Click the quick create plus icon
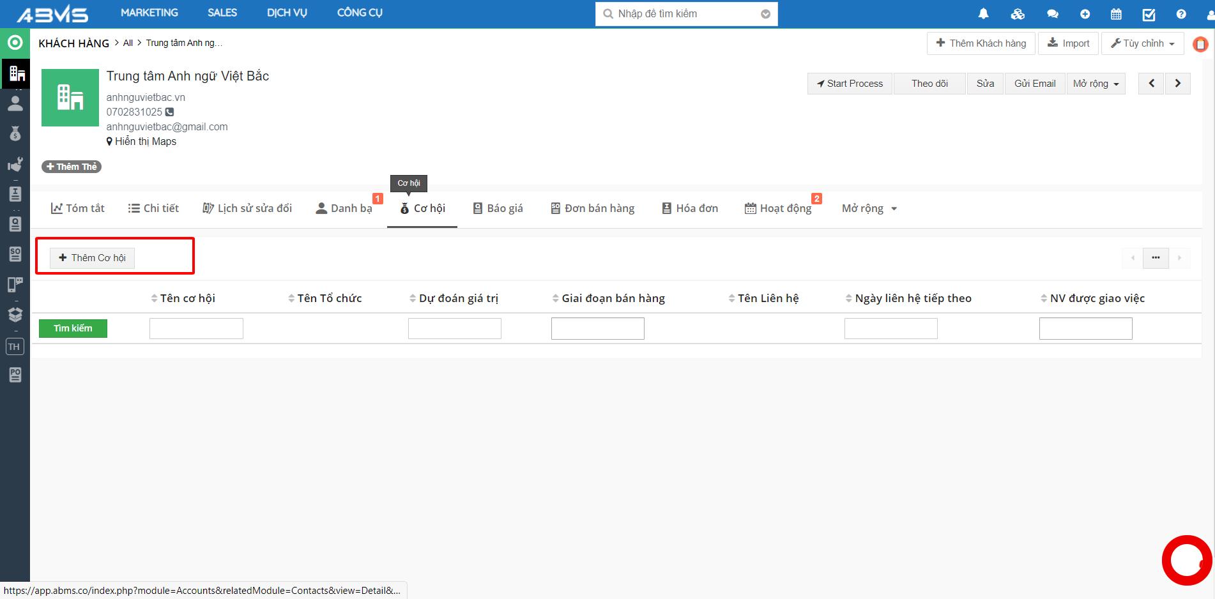The height and width of the screenshot is (599, 1215). point(1085,14)
